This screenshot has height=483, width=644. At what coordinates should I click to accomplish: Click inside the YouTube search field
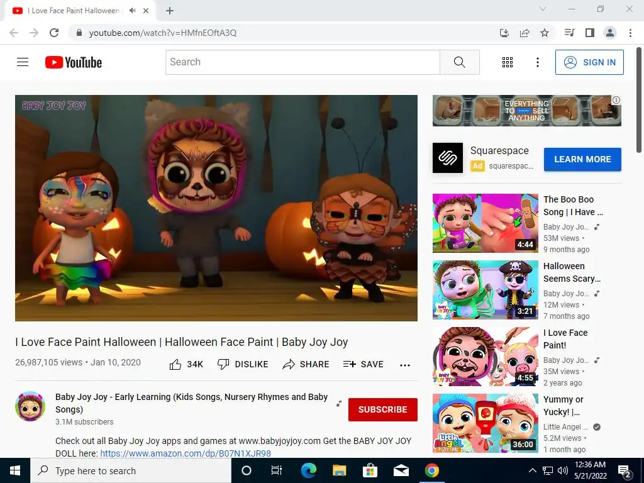303,62
